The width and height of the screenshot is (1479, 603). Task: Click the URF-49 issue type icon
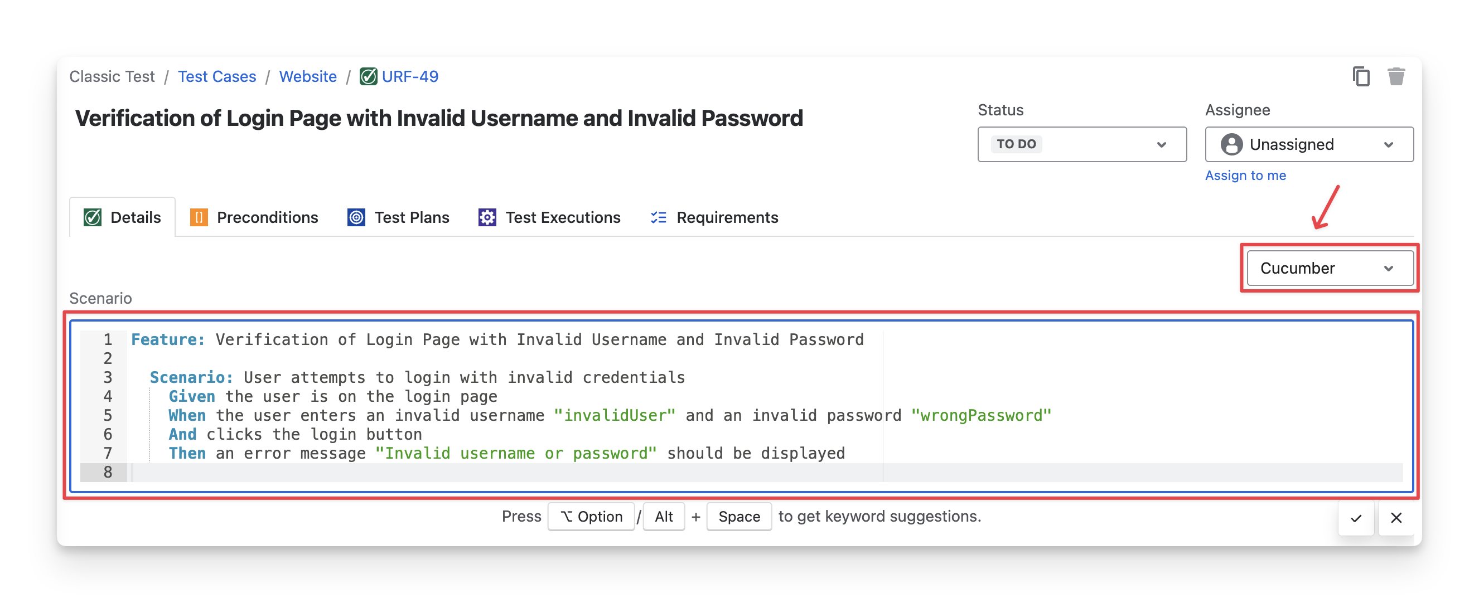tap(368, 76)
